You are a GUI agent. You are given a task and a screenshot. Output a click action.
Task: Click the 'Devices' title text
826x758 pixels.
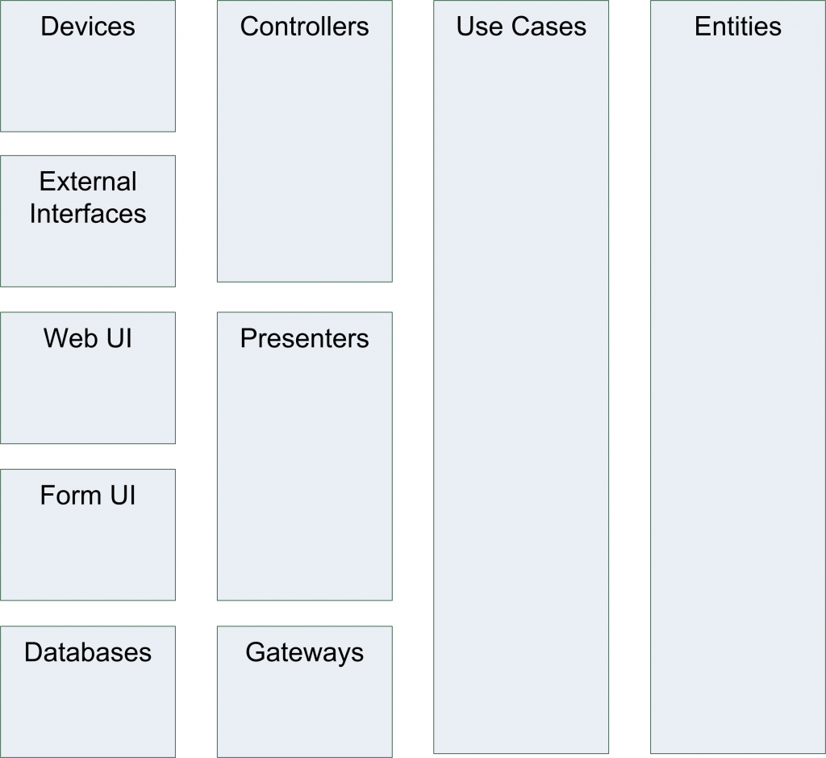point(88,27)
